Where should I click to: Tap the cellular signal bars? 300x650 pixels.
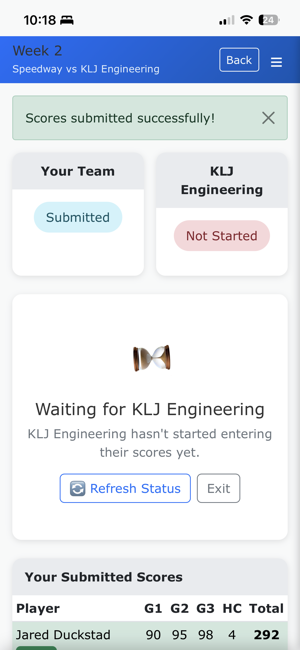click(227, 20)
